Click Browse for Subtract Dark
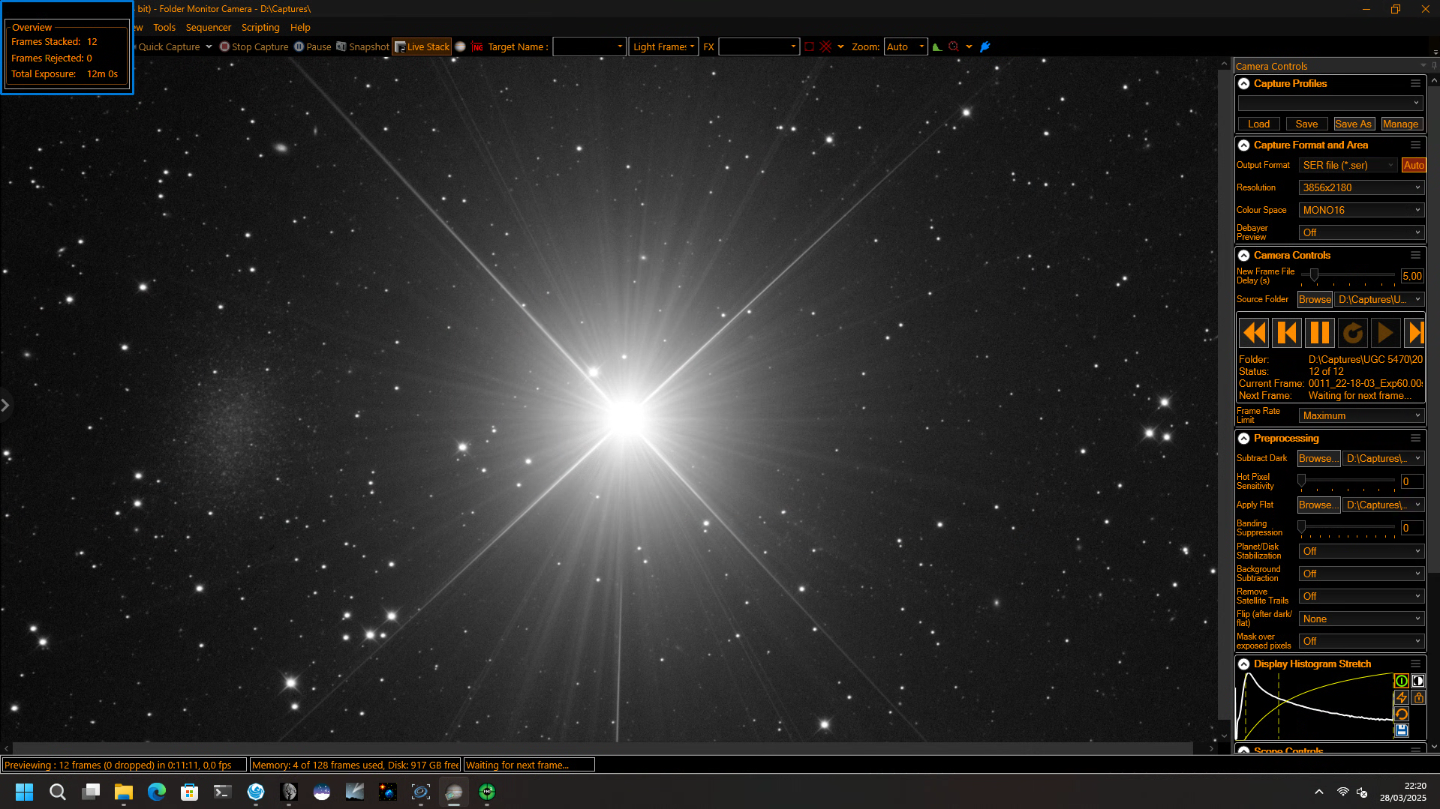This screenshot has width=1440, height=809. (x=1318, y=458)
